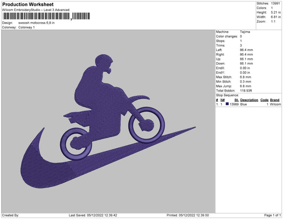Click the width value "6.81 in"
The height and width of the screenshot is (219, 283).
pyautogui.click(x=276, y=17)
